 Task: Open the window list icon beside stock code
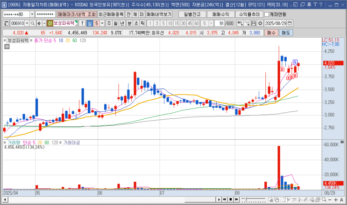[x=6, y=23]
